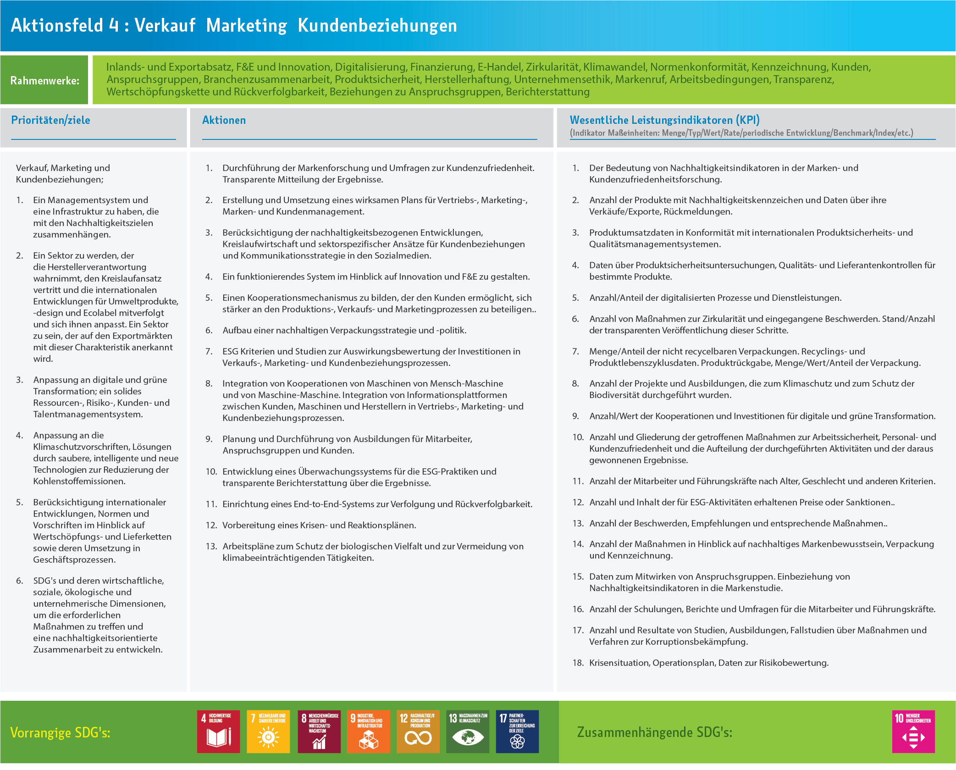
Task: Select KPI 9 Anzahl/Wert der Kooperationen und Investitionen
Action: (x=754, y=416)
